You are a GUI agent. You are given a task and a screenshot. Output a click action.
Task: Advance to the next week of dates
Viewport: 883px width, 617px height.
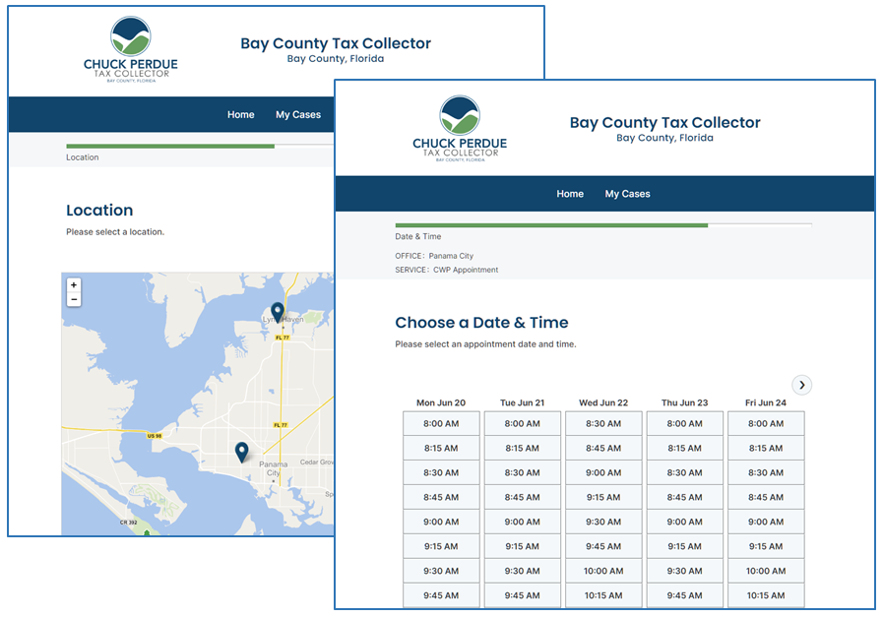801,385
